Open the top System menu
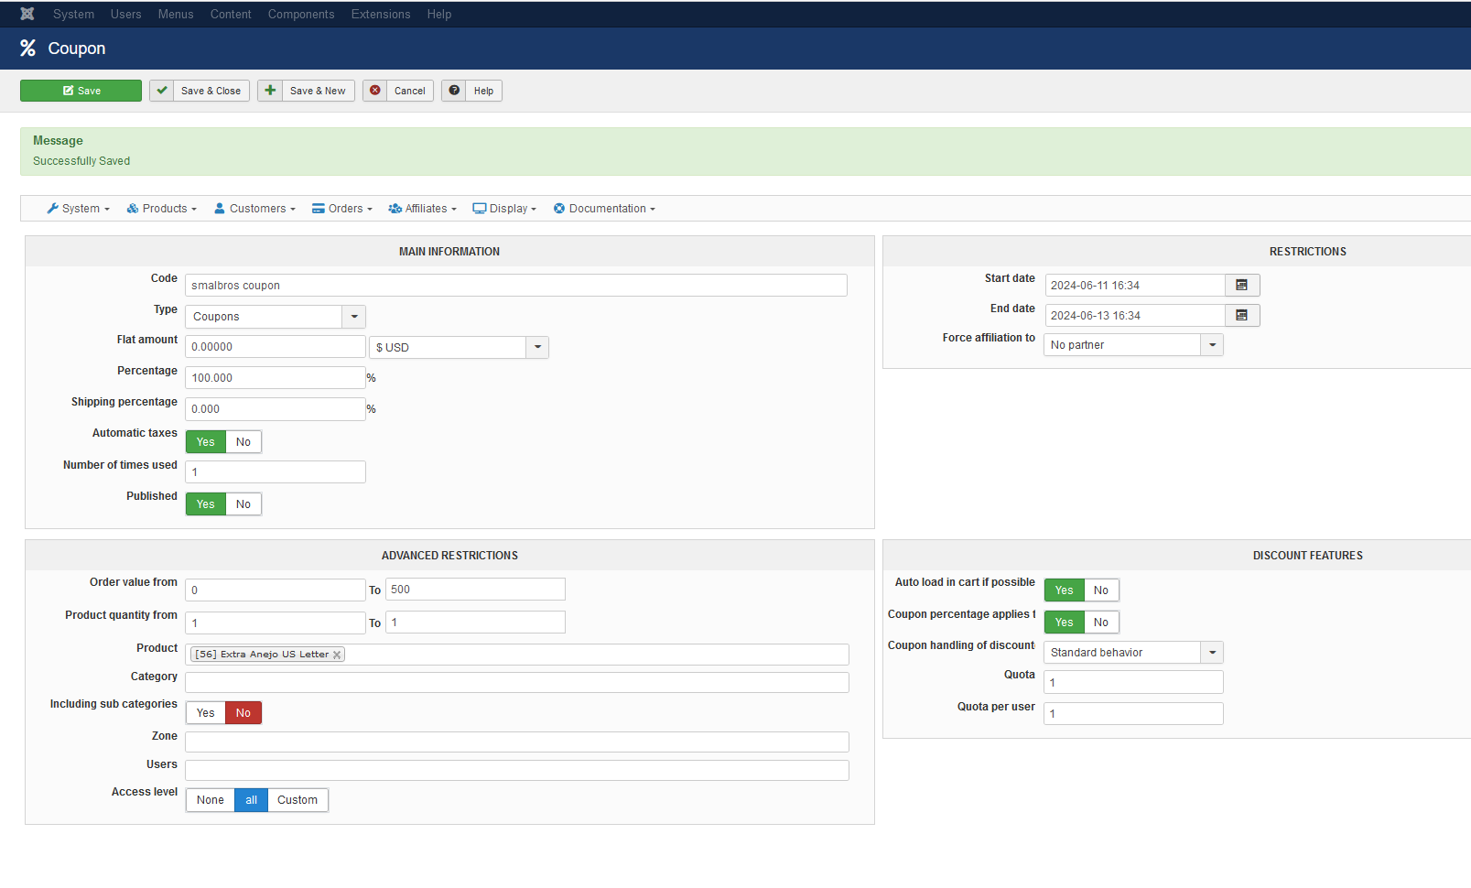Viewport: 1471px width, 888px height. click(74, 14)
